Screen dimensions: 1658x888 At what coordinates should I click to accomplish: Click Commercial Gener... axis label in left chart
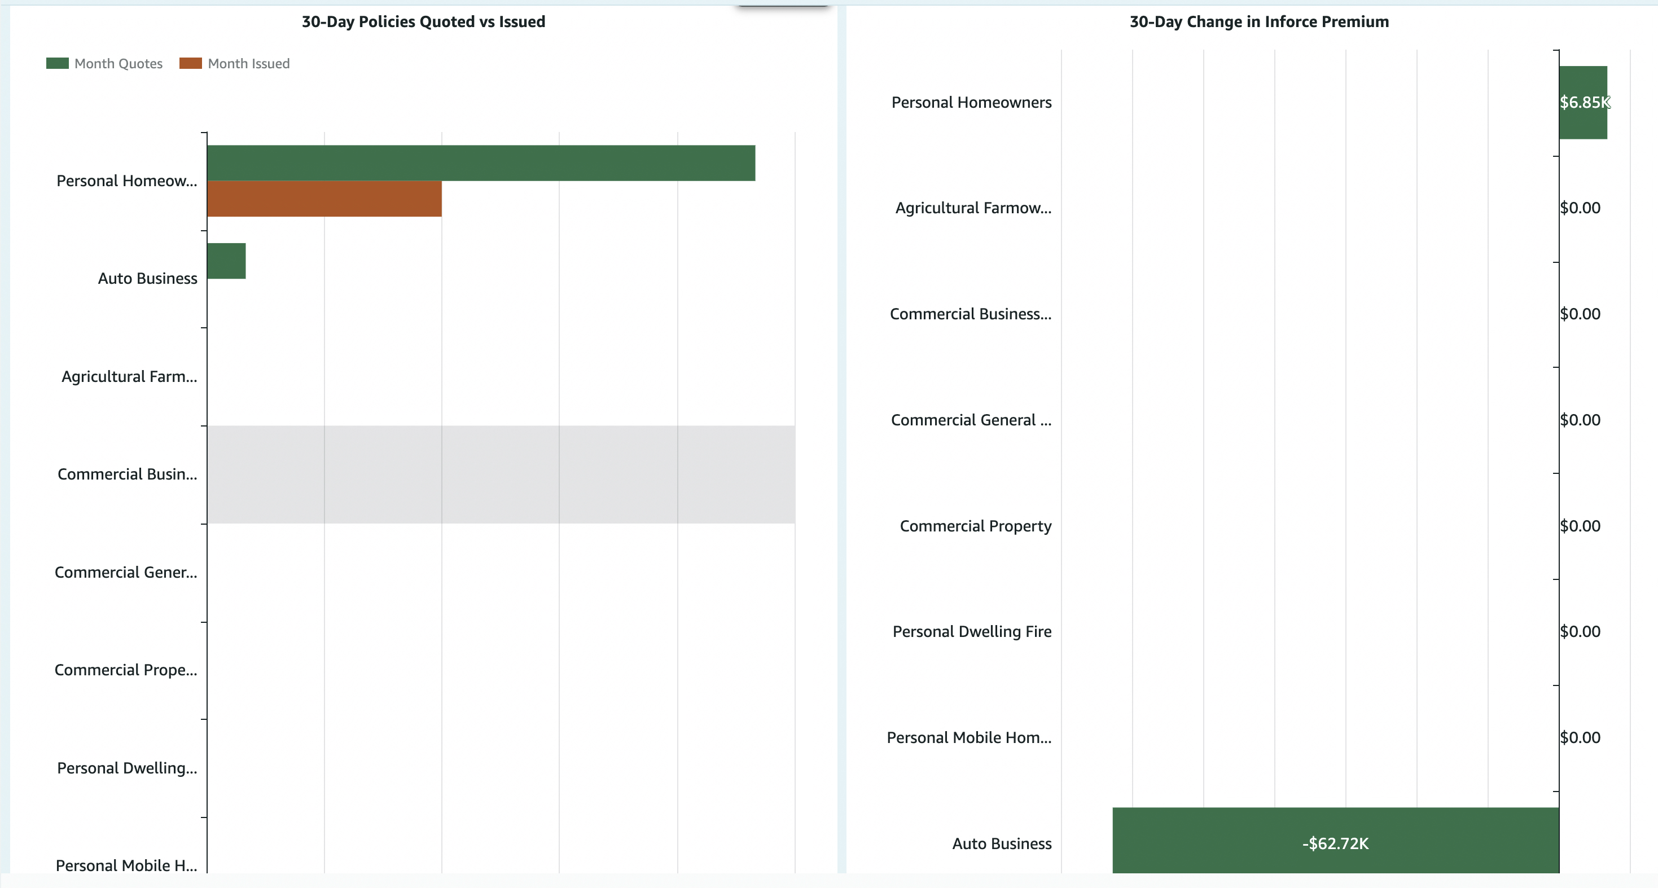tap(126, 572)
